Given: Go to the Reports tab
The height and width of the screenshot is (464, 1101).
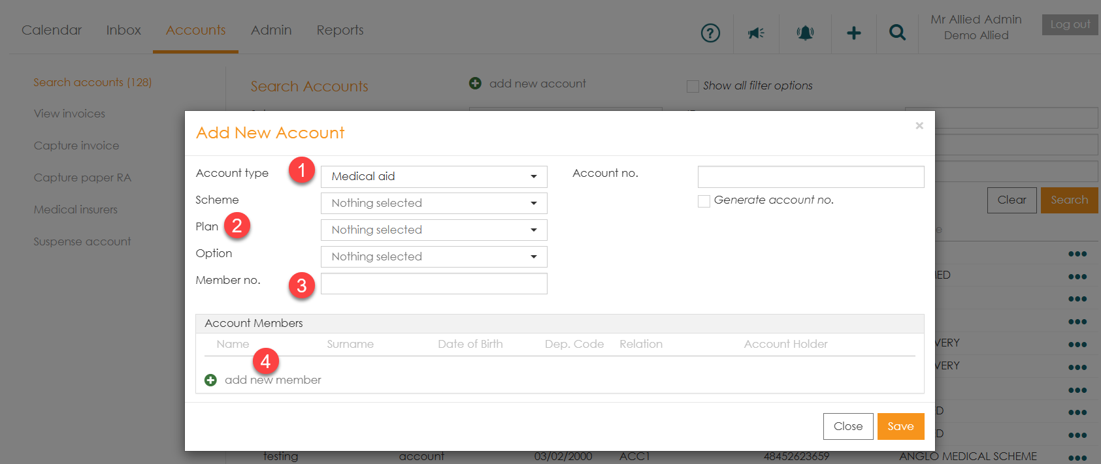Looking at the screenshot, I should [340, 30].
